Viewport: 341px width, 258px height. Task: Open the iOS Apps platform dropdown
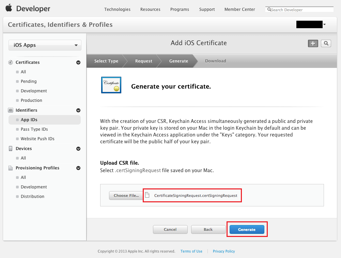(45, 45)
